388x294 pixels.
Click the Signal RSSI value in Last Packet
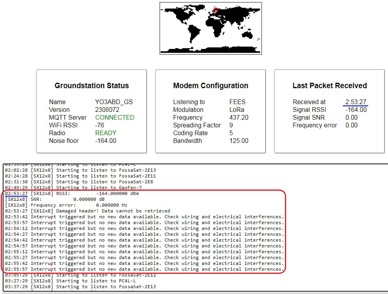point(356,110)
